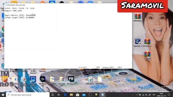Select the PB PhoneBoard desktop shortcut
This screenshot has width=173, height=97.
coord(71,80)
